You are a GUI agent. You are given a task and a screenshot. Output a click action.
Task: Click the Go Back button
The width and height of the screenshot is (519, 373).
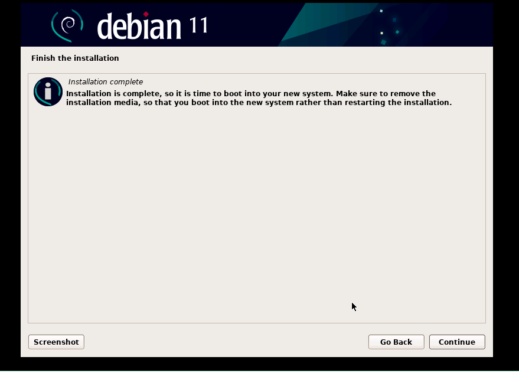[396, 342]
